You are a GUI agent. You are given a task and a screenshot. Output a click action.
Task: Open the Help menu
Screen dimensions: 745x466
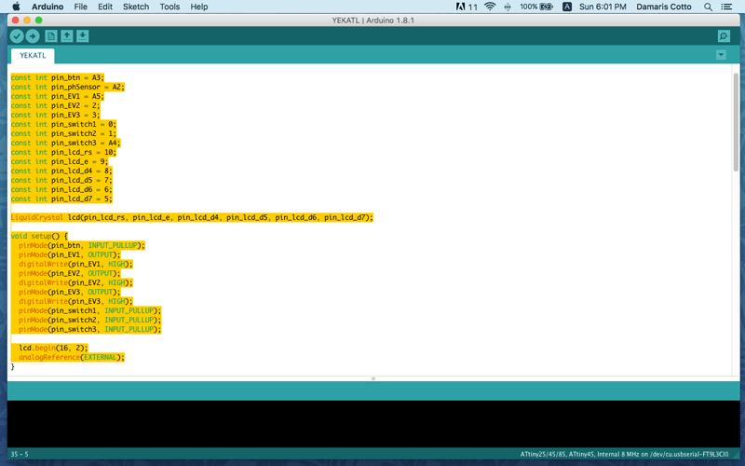(x=199, y=7)
